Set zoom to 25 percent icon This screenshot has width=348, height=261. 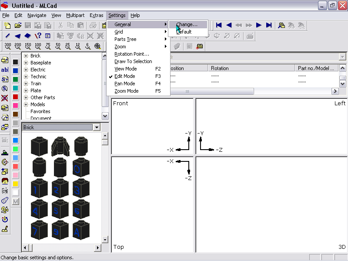point(68,46)
